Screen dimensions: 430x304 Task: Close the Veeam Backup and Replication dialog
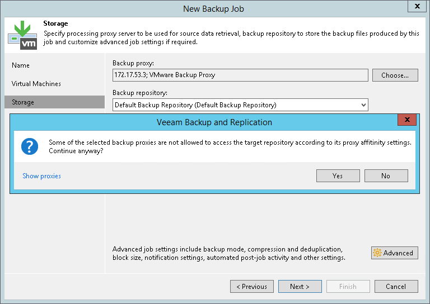406,120
